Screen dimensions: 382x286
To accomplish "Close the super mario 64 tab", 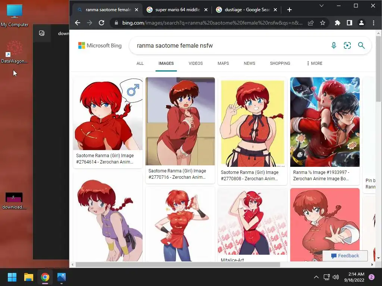I will click(x=206, y=10).
